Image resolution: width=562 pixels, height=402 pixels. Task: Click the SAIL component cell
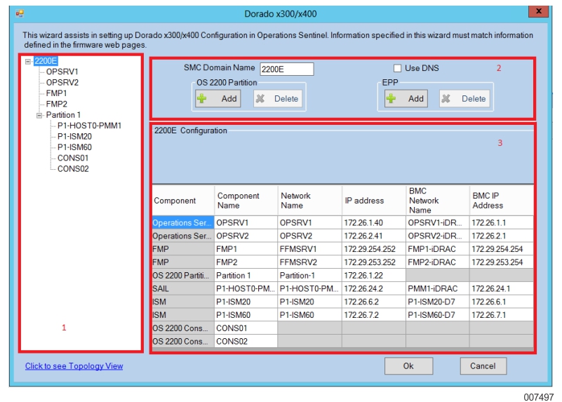pyautogui.click(x=183, y=288)
